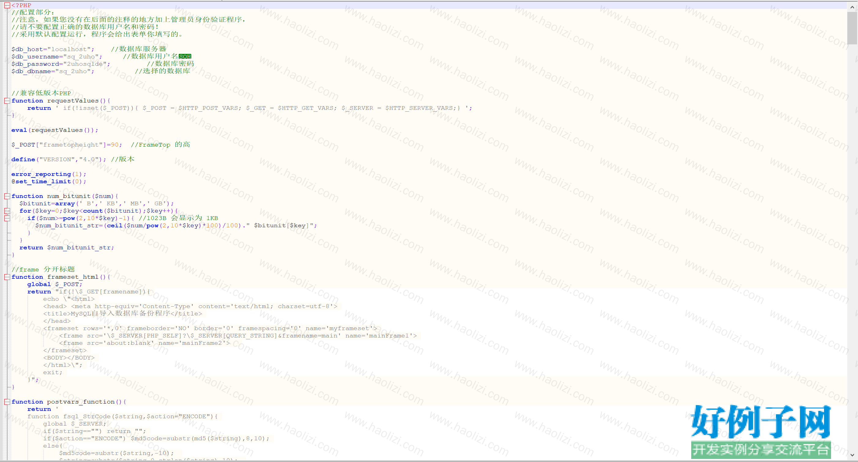
Task: Click the global $_SERVER; line
Action: coord(75,424)
